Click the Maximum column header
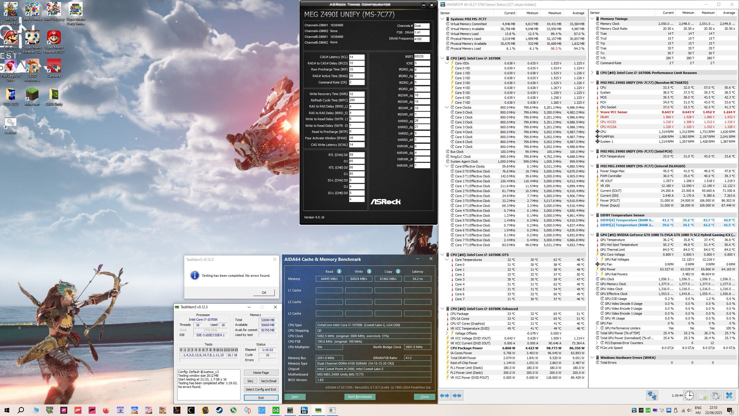 [555, 13]
